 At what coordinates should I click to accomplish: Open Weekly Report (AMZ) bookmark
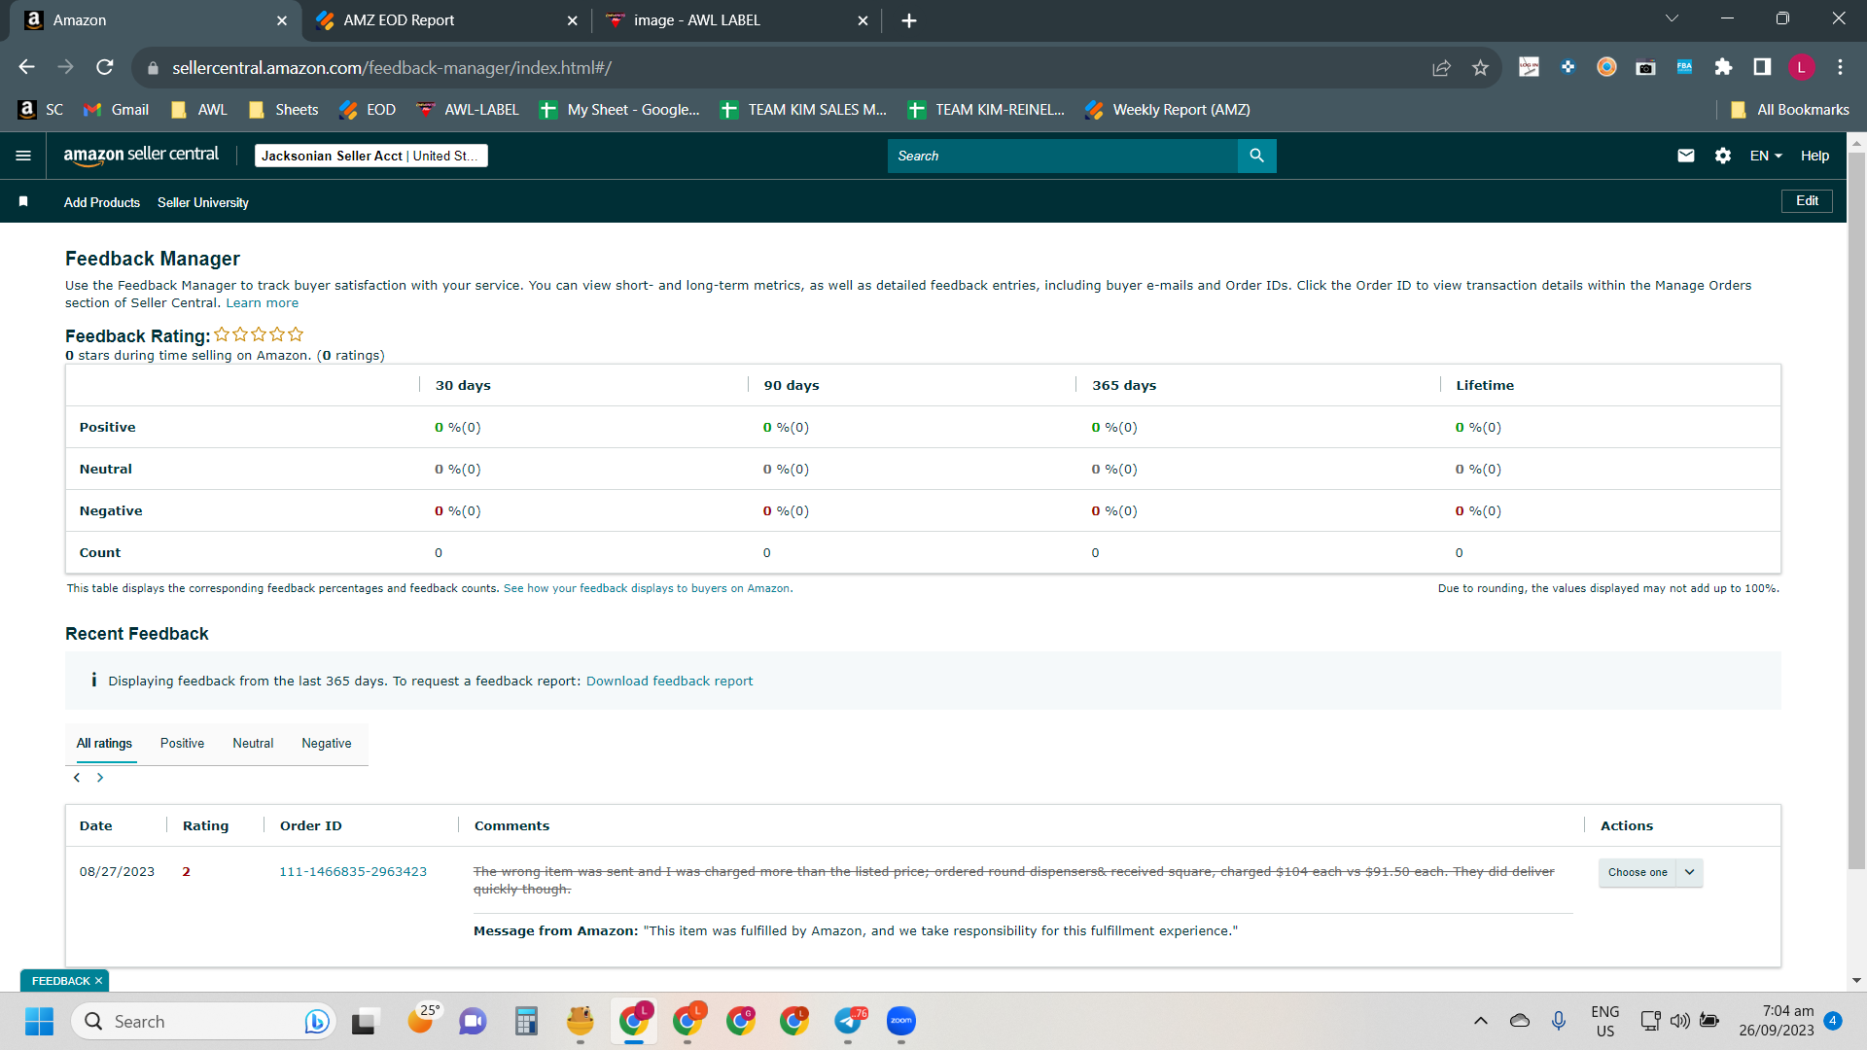pos(1168,110)
